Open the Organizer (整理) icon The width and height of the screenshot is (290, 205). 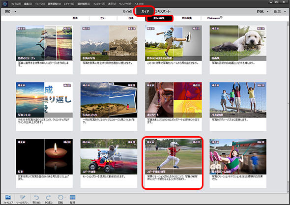[x=73, y=198]
